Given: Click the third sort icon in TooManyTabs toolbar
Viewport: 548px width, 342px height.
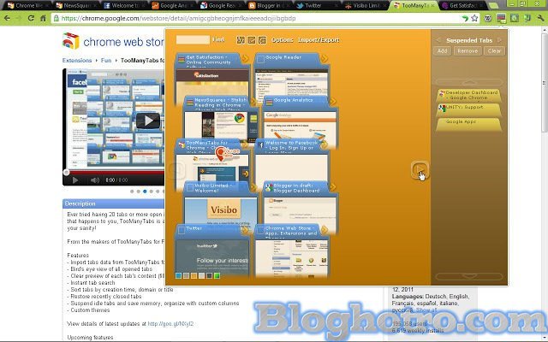Looking at the screenshot, I should point(262,40).
